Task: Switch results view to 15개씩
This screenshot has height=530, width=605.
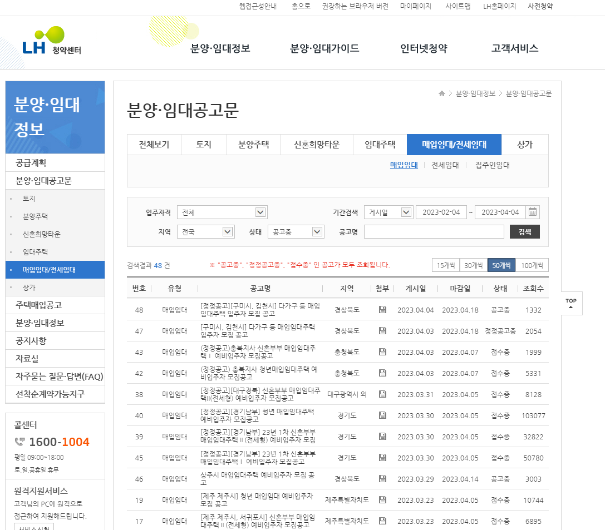Action: [x=445, y=265]
